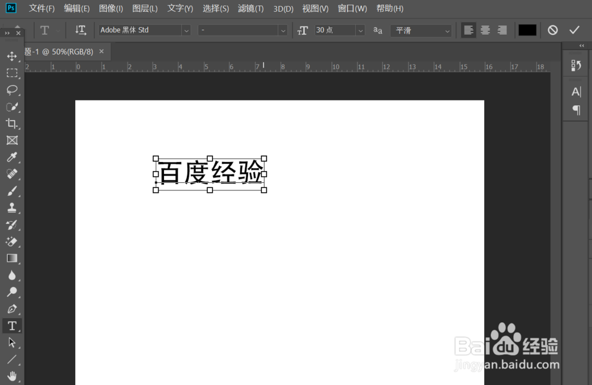Select the Dodge tool
Image resolution: width=592 pixels, height=385 pixels.
[12, 292]
